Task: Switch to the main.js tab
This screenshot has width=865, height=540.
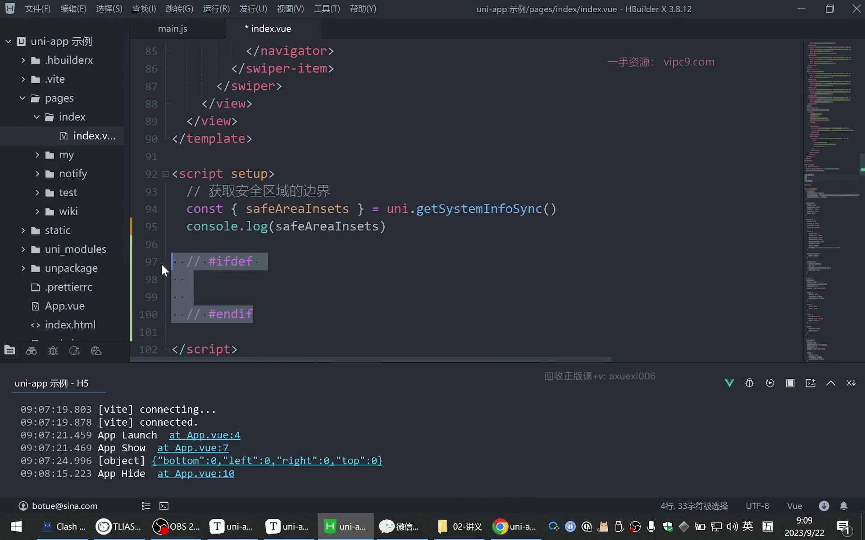Action: 173,28
